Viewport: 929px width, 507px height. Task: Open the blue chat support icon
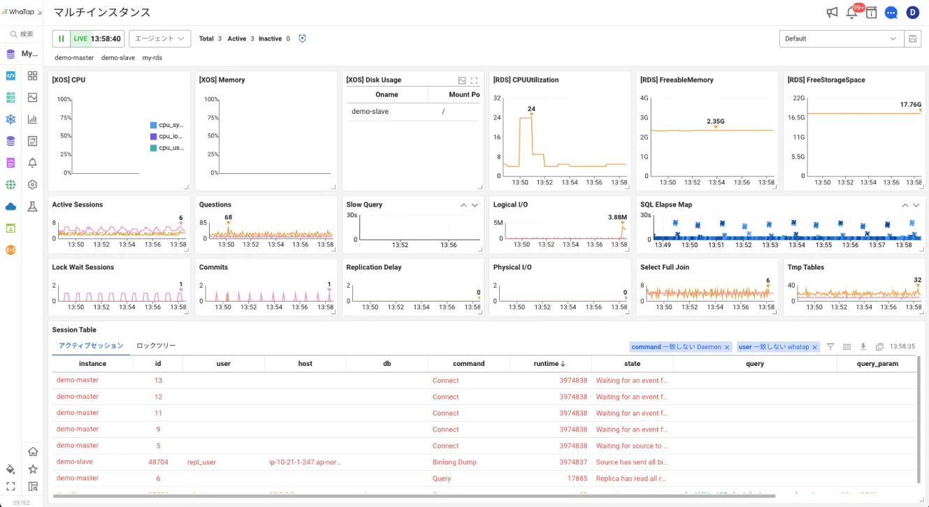click(x=891, y=13)
